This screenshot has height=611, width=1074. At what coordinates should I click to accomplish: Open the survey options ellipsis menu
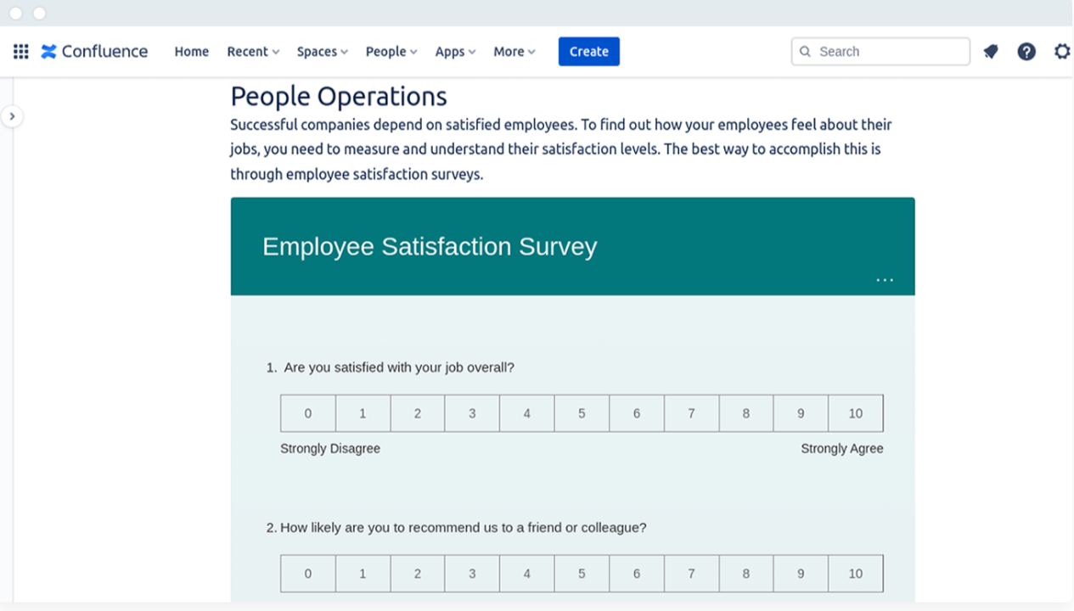(885, 278)
